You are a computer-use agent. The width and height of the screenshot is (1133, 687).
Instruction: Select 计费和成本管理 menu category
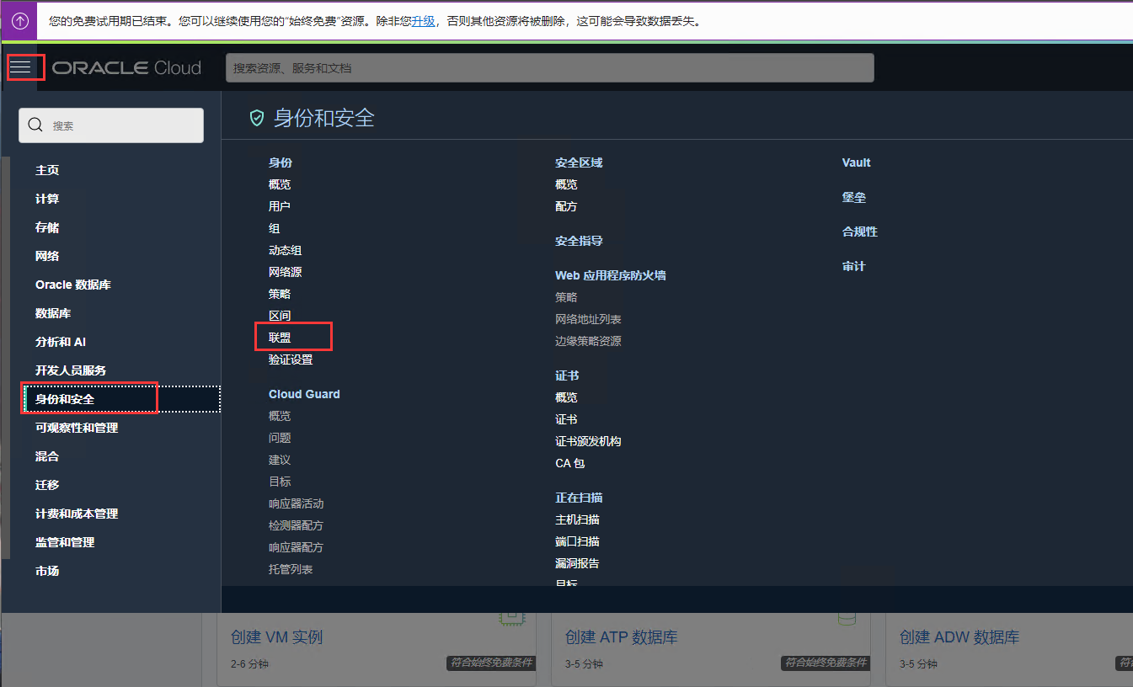pyautogui.click(x=77, y=514)
